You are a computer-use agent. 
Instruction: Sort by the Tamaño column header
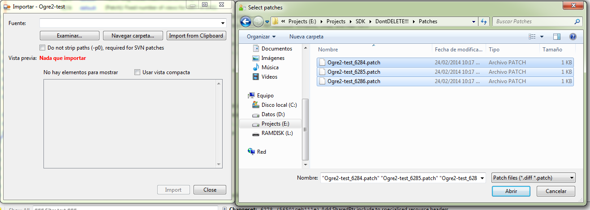[557, 50]
